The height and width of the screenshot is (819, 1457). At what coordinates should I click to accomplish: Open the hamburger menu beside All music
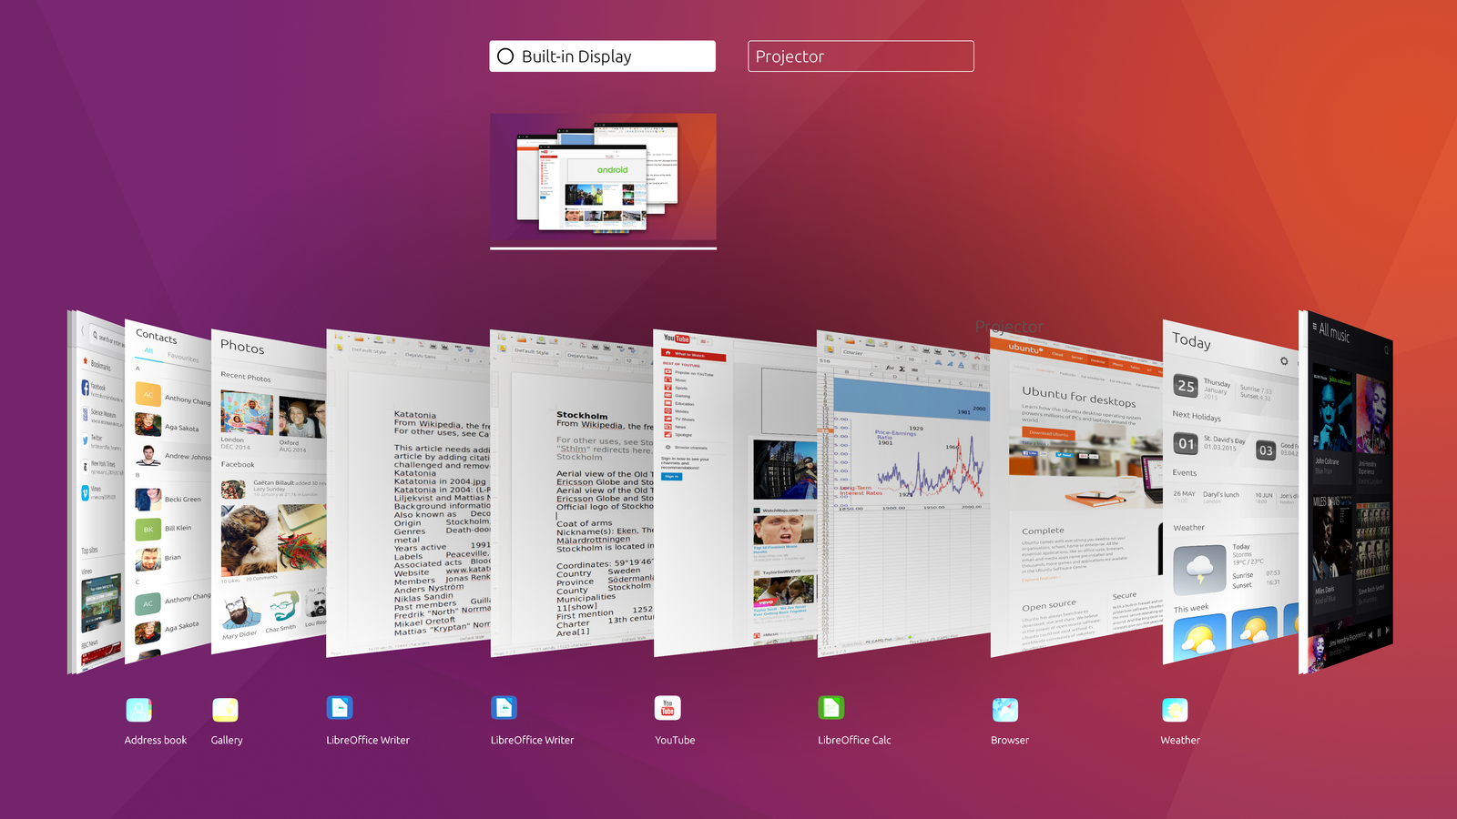(1314, 326)
